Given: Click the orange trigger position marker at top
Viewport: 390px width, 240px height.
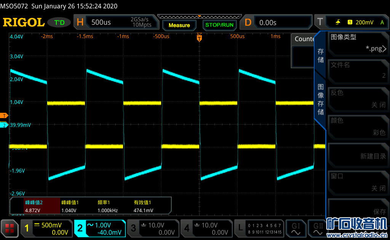Looking at the screenshot, I should click(x=199, y=37).
